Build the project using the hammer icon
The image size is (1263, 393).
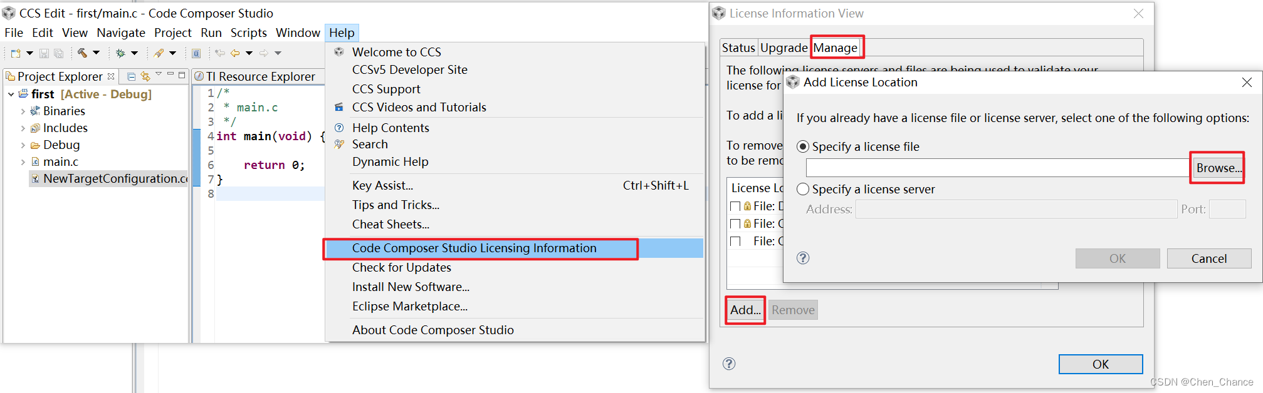[x=82, y=53]
